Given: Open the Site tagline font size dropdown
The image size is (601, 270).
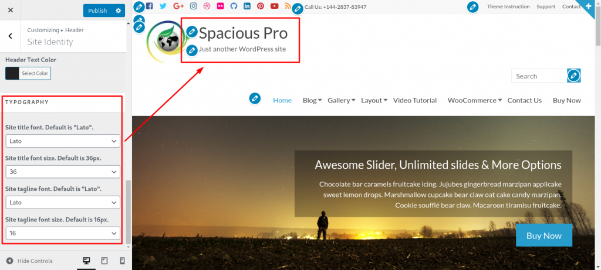Looking at the screenshot, I should (x=63, y=233).
